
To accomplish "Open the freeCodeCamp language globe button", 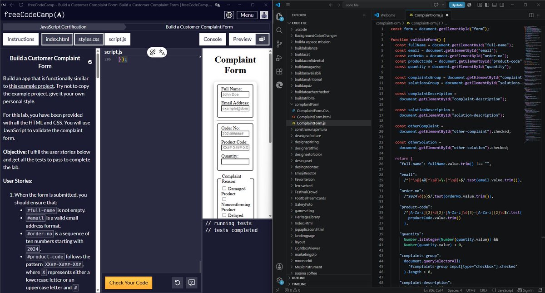I will pos(229,15).
